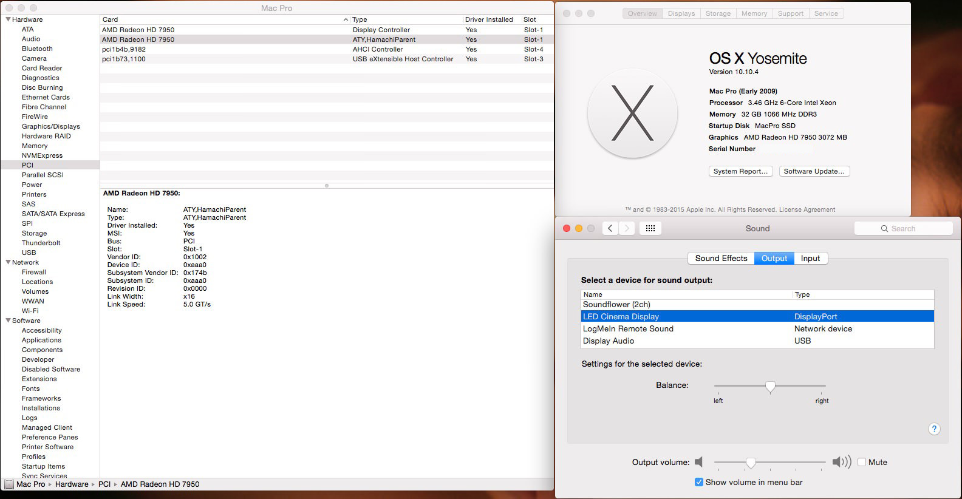Click the low volume speaker icon
Image resolution: width=962 pixels, height=499 pixels.
pyautogui.click(x=698, y=462)
